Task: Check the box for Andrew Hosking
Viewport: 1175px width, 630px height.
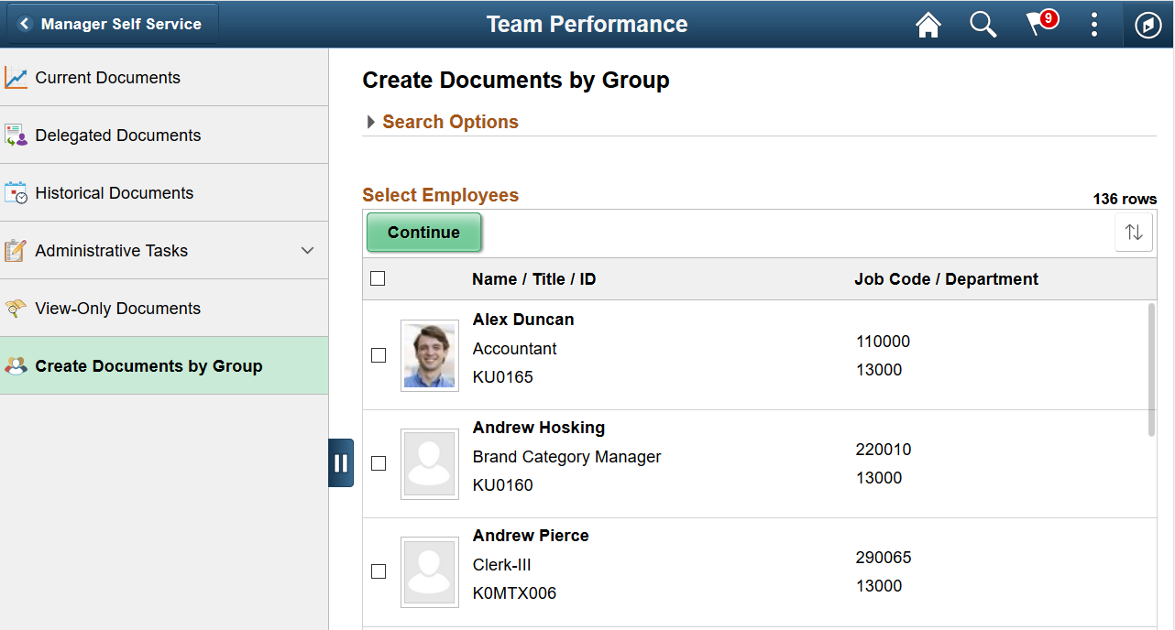Action: (x=379, y=463)
